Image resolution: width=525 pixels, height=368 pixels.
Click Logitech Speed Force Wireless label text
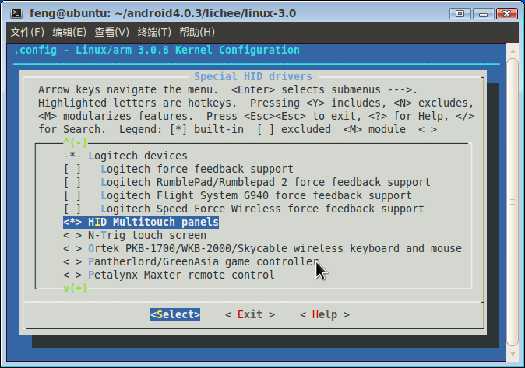tap(262, 209)
